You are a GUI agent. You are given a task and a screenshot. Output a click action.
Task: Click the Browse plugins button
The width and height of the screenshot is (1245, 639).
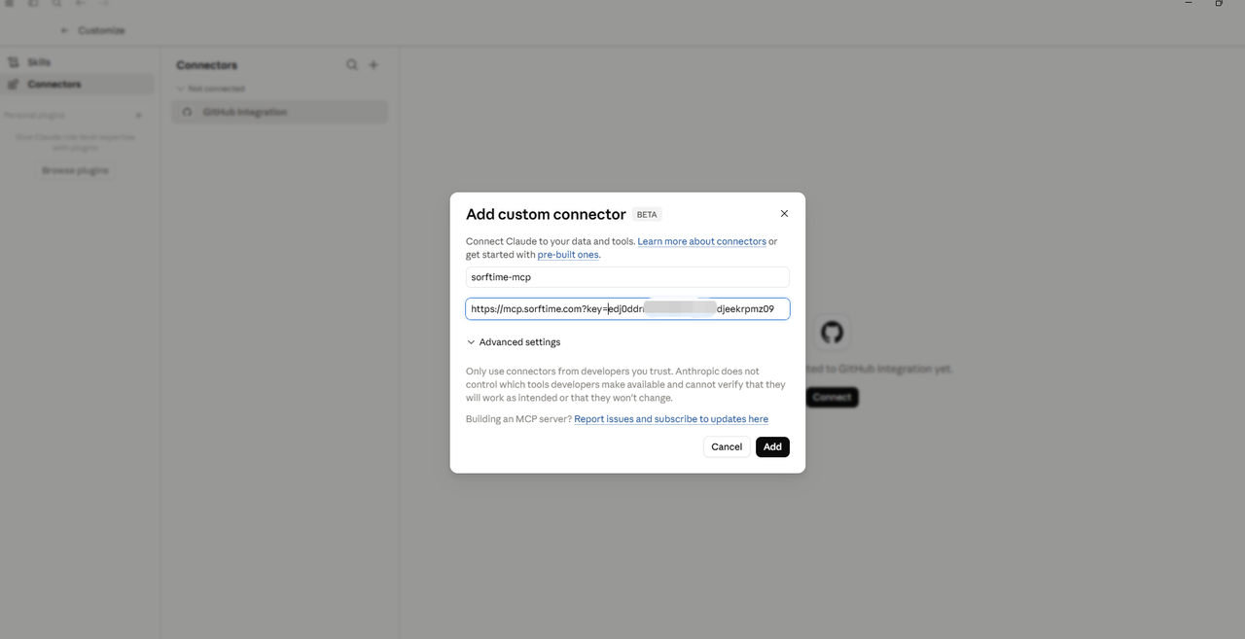pos(75,170)
